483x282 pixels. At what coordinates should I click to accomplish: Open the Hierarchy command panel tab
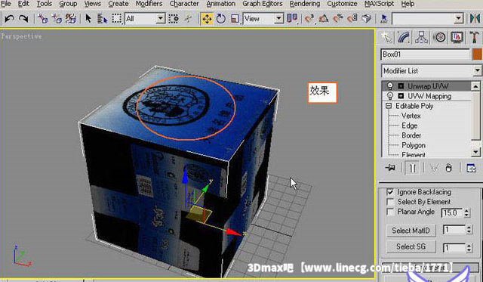(421, 38)
